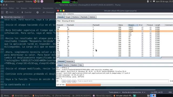Toggle Timeout checkbox for request 108
This screenshot has width=173, height=97.
[x=151, y=27]
